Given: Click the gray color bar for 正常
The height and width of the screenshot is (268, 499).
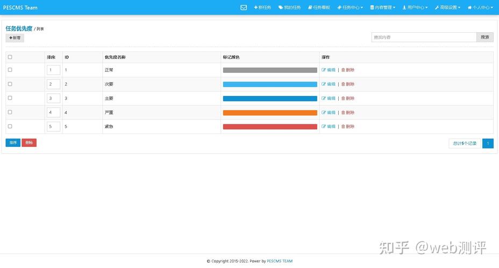Looking at the screenshot, I should pyautogui.click(x=270, y=70).
